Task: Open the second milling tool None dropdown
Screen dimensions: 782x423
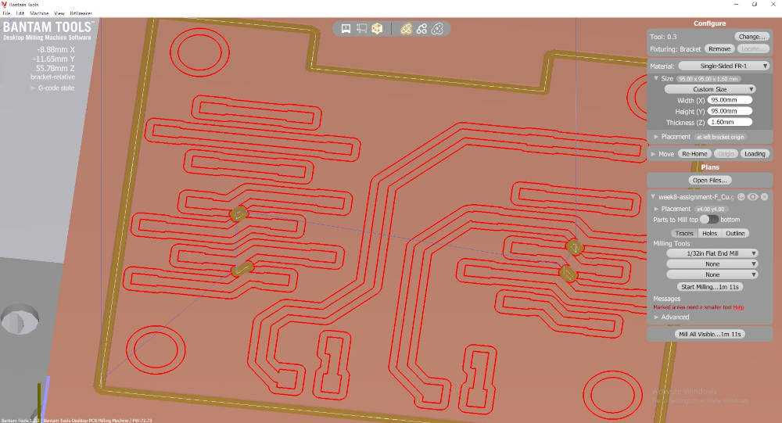Action: (x=712, y=263)
